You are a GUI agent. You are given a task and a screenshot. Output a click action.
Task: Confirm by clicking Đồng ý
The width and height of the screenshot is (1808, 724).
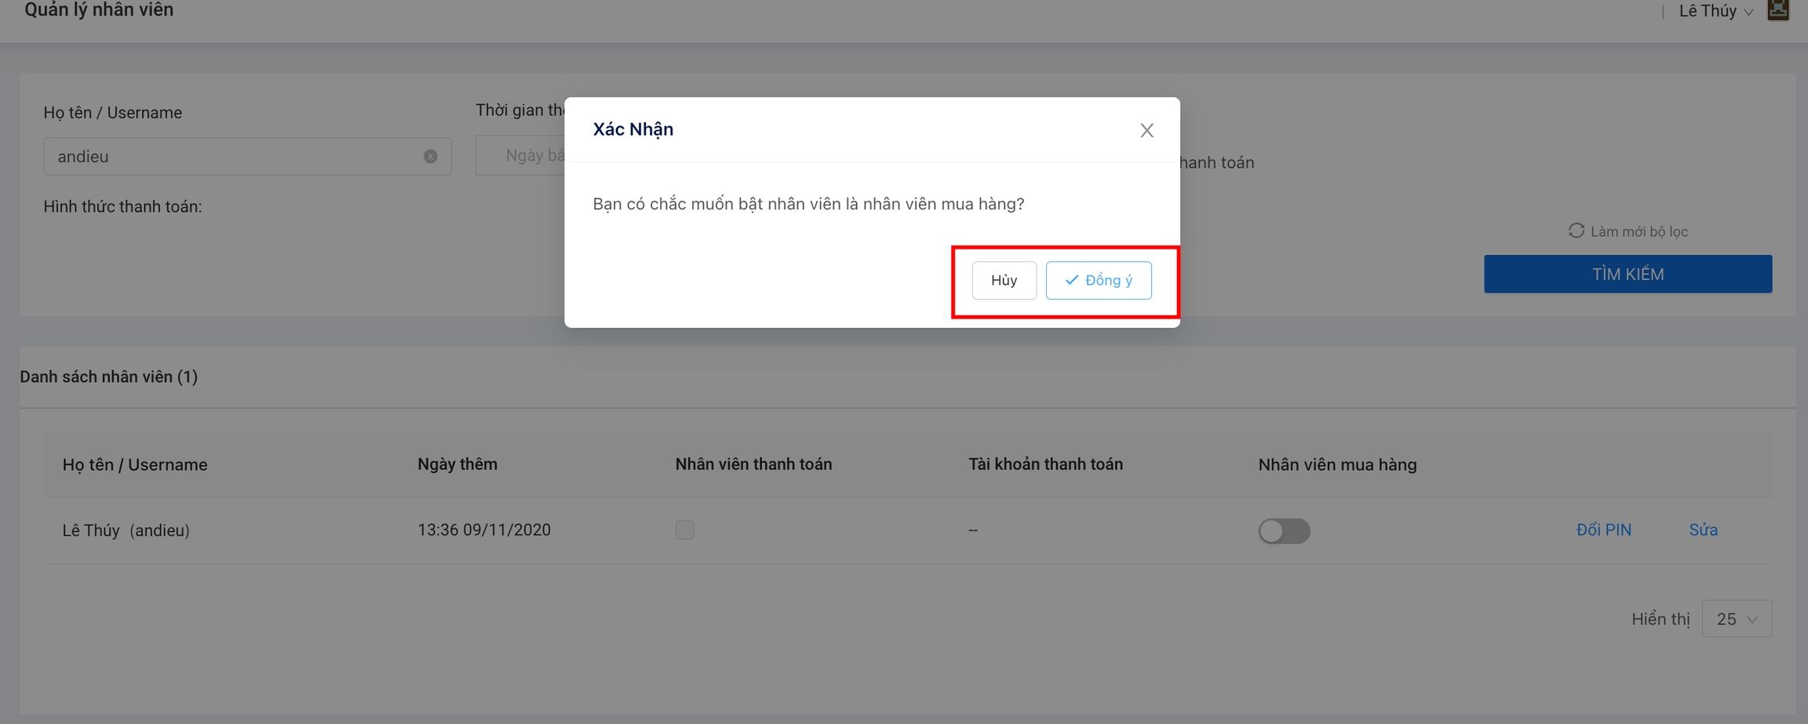(1098, 280)
